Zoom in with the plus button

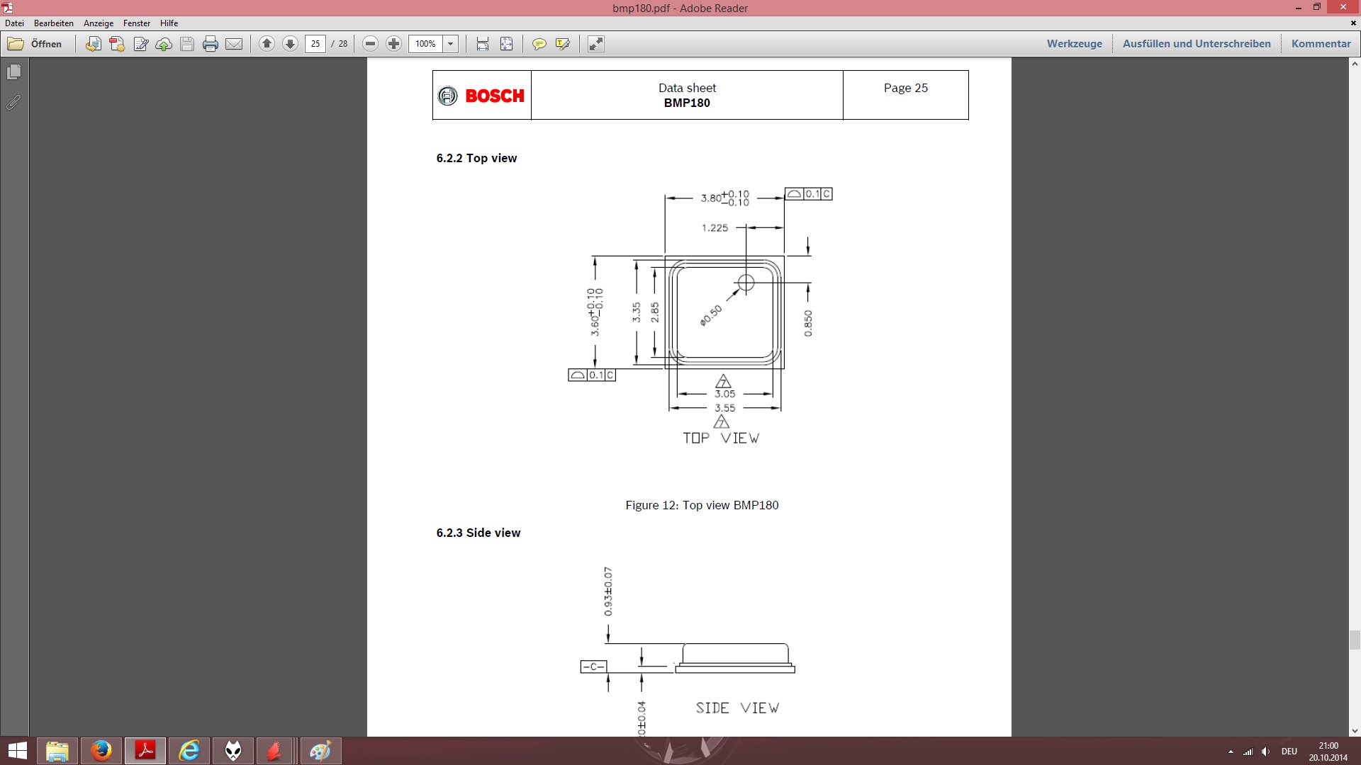(394, 44)
